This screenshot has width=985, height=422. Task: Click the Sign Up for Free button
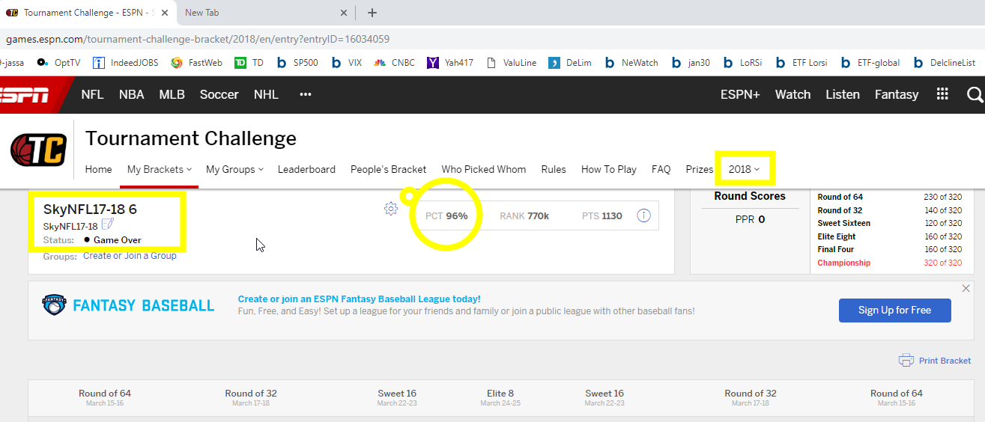894,310
